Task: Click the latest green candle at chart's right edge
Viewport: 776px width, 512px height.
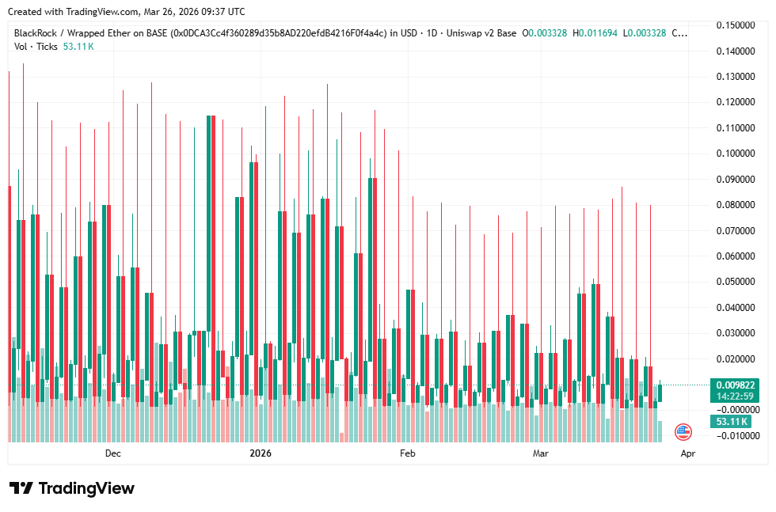Action: tap(660, 393)
